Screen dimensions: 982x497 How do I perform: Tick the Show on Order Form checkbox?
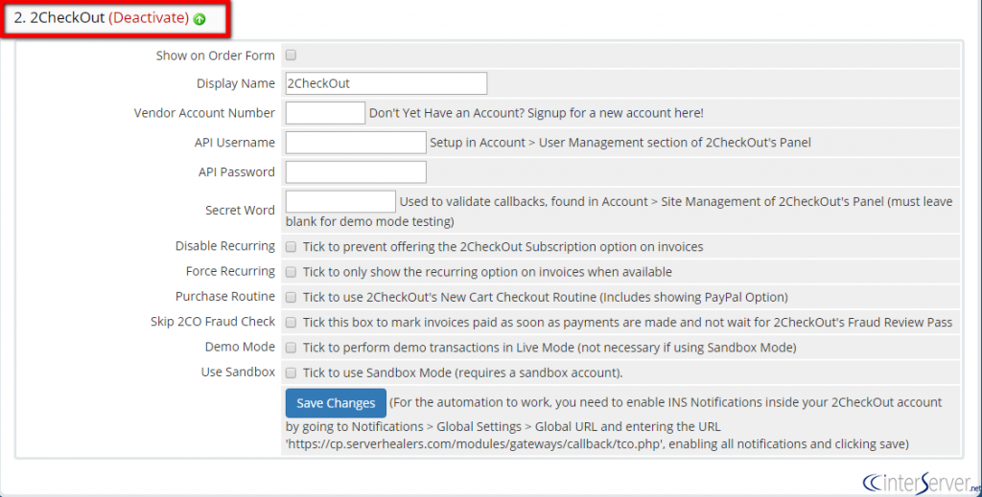(292, 55)
